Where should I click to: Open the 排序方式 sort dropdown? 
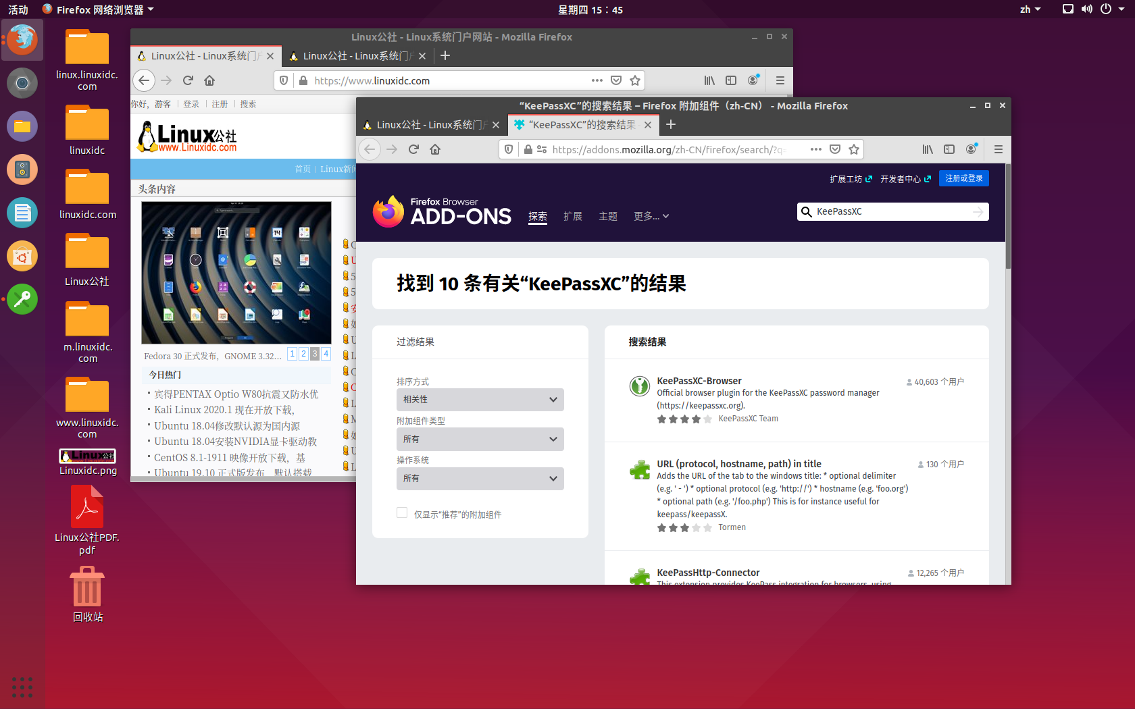click(480, 399)
